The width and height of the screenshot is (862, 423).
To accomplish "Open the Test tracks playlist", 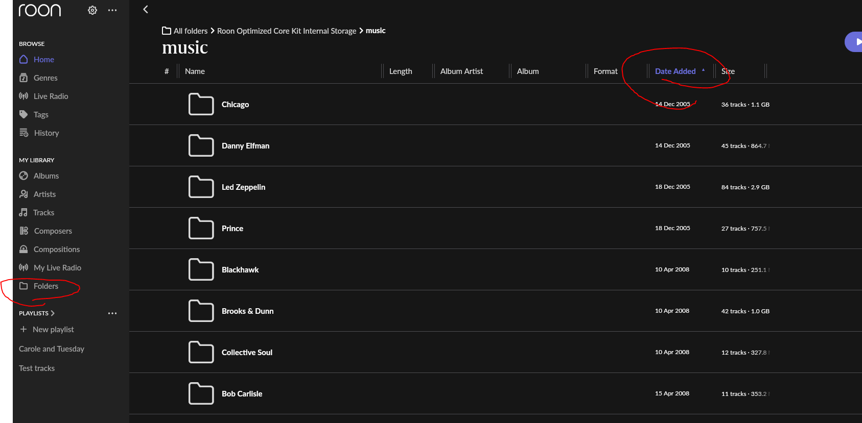I will 37,368.
